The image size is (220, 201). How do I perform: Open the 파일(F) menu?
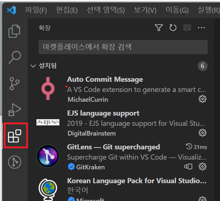point(36,10)
